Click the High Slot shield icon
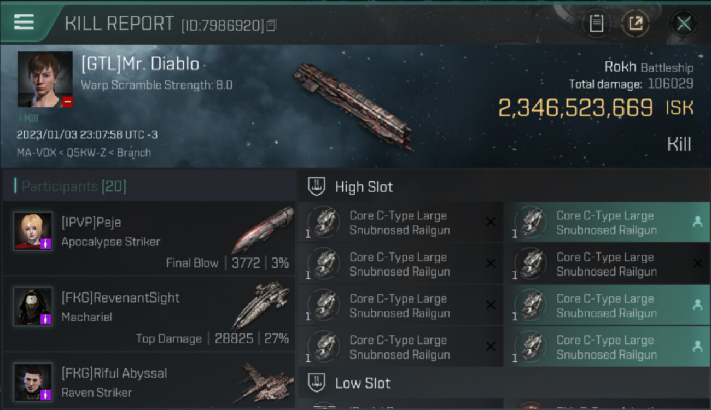The height and width of the screenshot is (410, 711). (317, 187)
